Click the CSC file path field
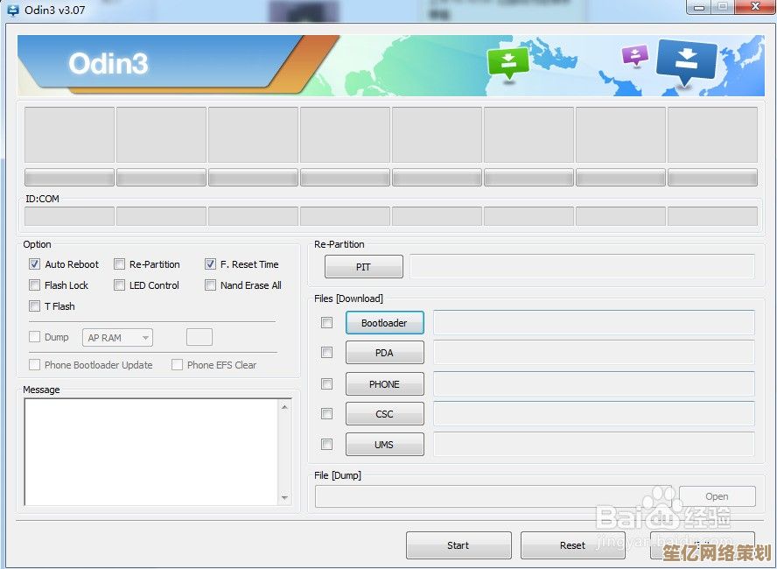777x569 pixels. click(593, 413)
